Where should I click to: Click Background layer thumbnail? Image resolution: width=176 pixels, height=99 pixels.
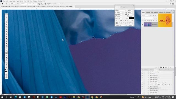pos(148,24)
